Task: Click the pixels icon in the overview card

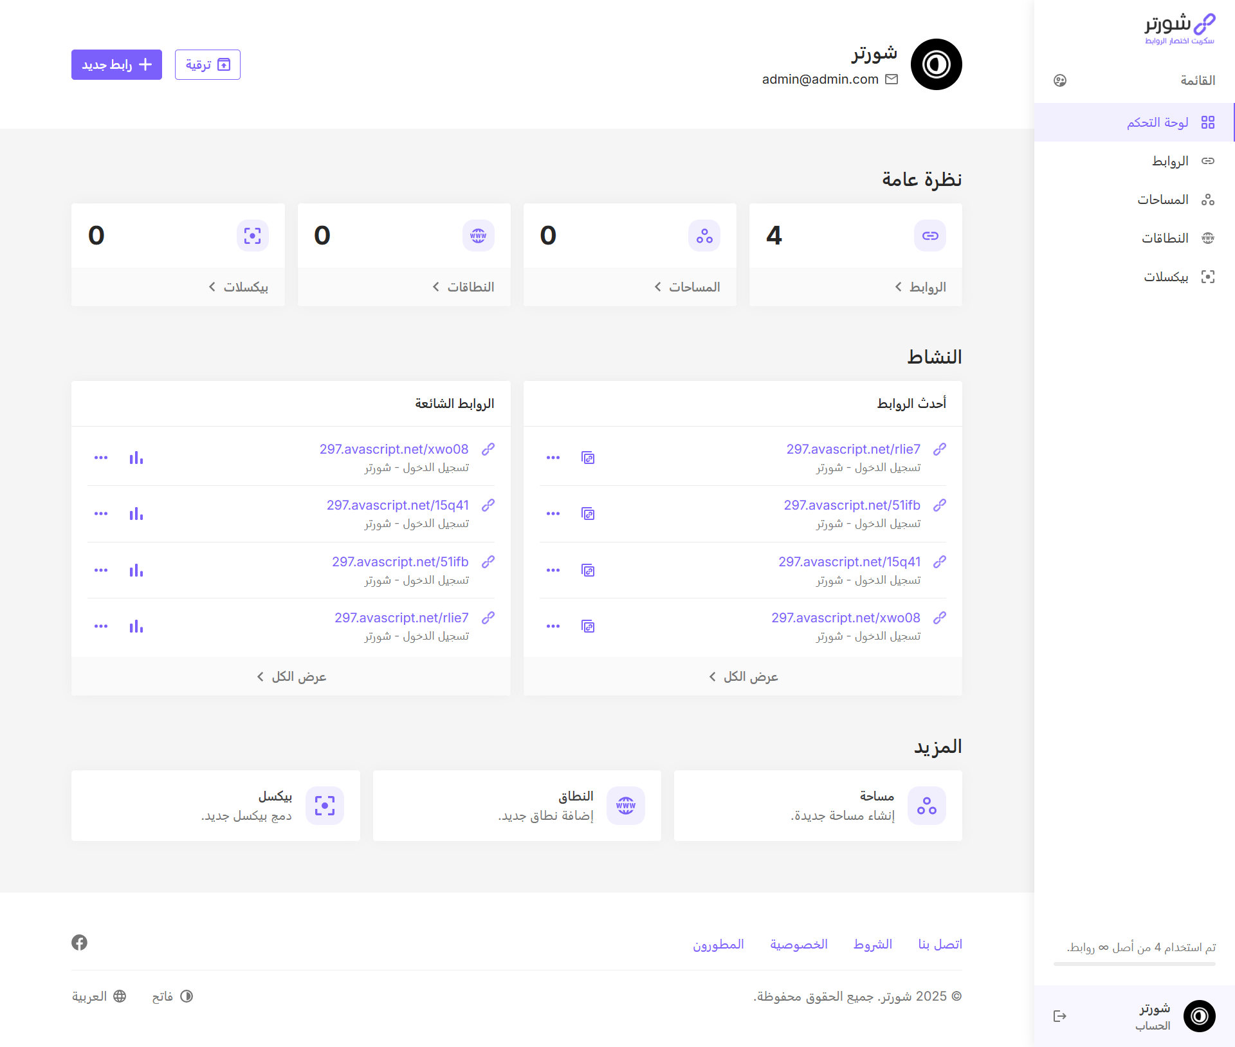Action: 253,236
